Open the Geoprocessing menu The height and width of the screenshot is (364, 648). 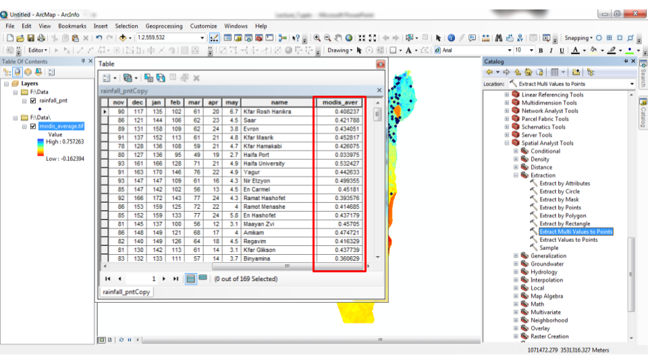point(163,26)
